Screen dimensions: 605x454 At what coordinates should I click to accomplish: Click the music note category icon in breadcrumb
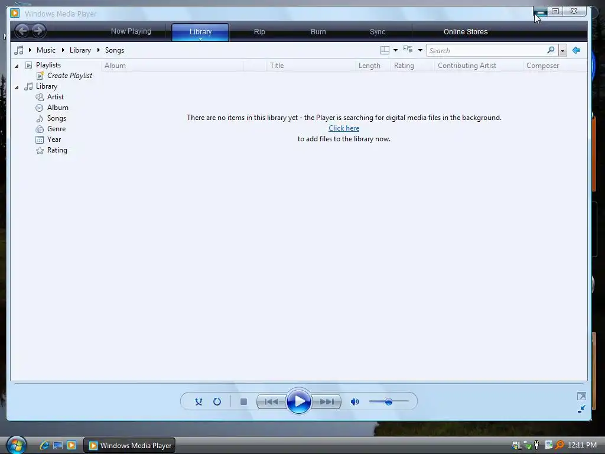coord(18,50)
